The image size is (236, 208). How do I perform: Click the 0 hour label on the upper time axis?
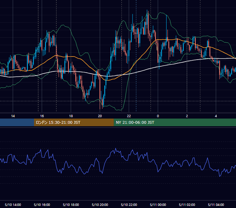pyautogui.click(x=158, y=116)
